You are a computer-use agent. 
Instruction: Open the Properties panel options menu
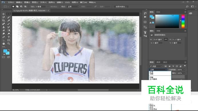coord(185,31)
